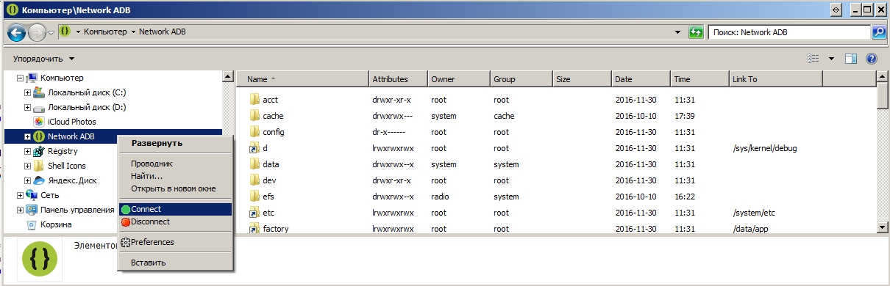
Task: Select the d symlink icon
Action: 254,148
